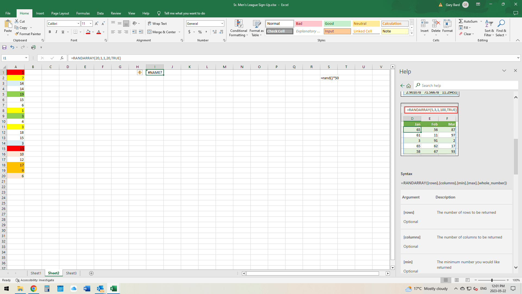Switch to Sheet3 worksheet tab

(x=71, y=273)
